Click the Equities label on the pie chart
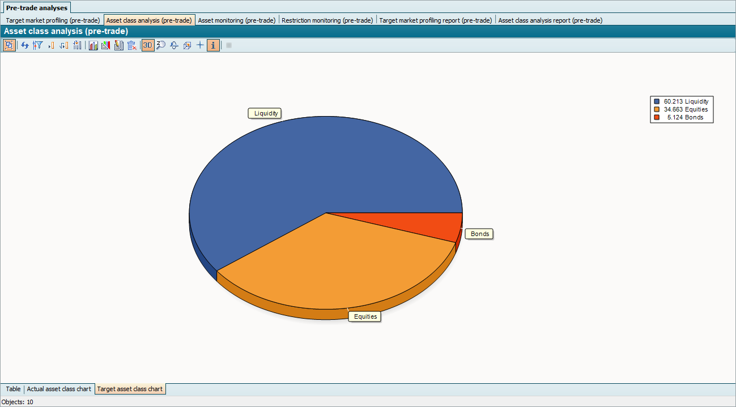The width and height of the screenshot is (736, 407). (x=365, y=316)
